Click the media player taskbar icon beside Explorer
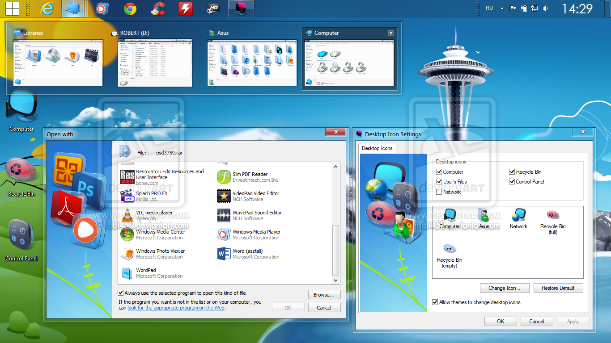 point(102,8)
